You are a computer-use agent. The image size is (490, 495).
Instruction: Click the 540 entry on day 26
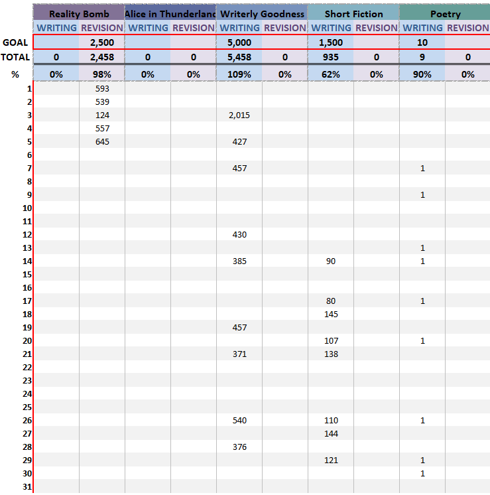(239, 421)
